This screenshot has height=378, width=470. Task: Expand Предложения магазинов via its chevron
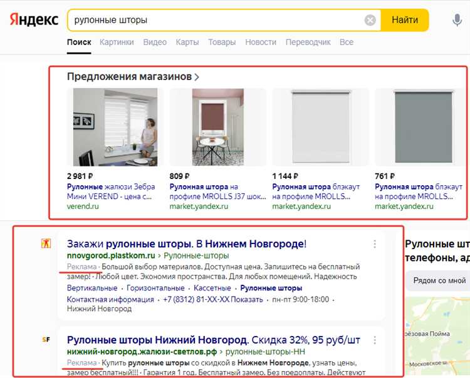(197, 77)
